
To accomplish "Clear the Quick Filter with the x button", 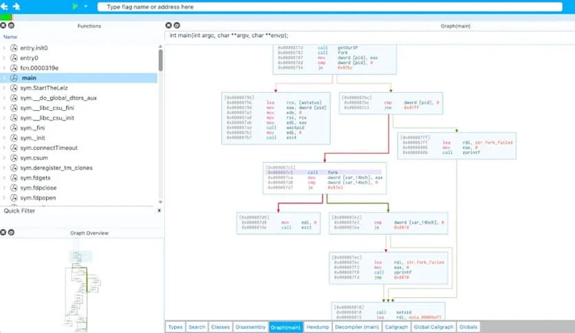I will [x=159, y=211].
